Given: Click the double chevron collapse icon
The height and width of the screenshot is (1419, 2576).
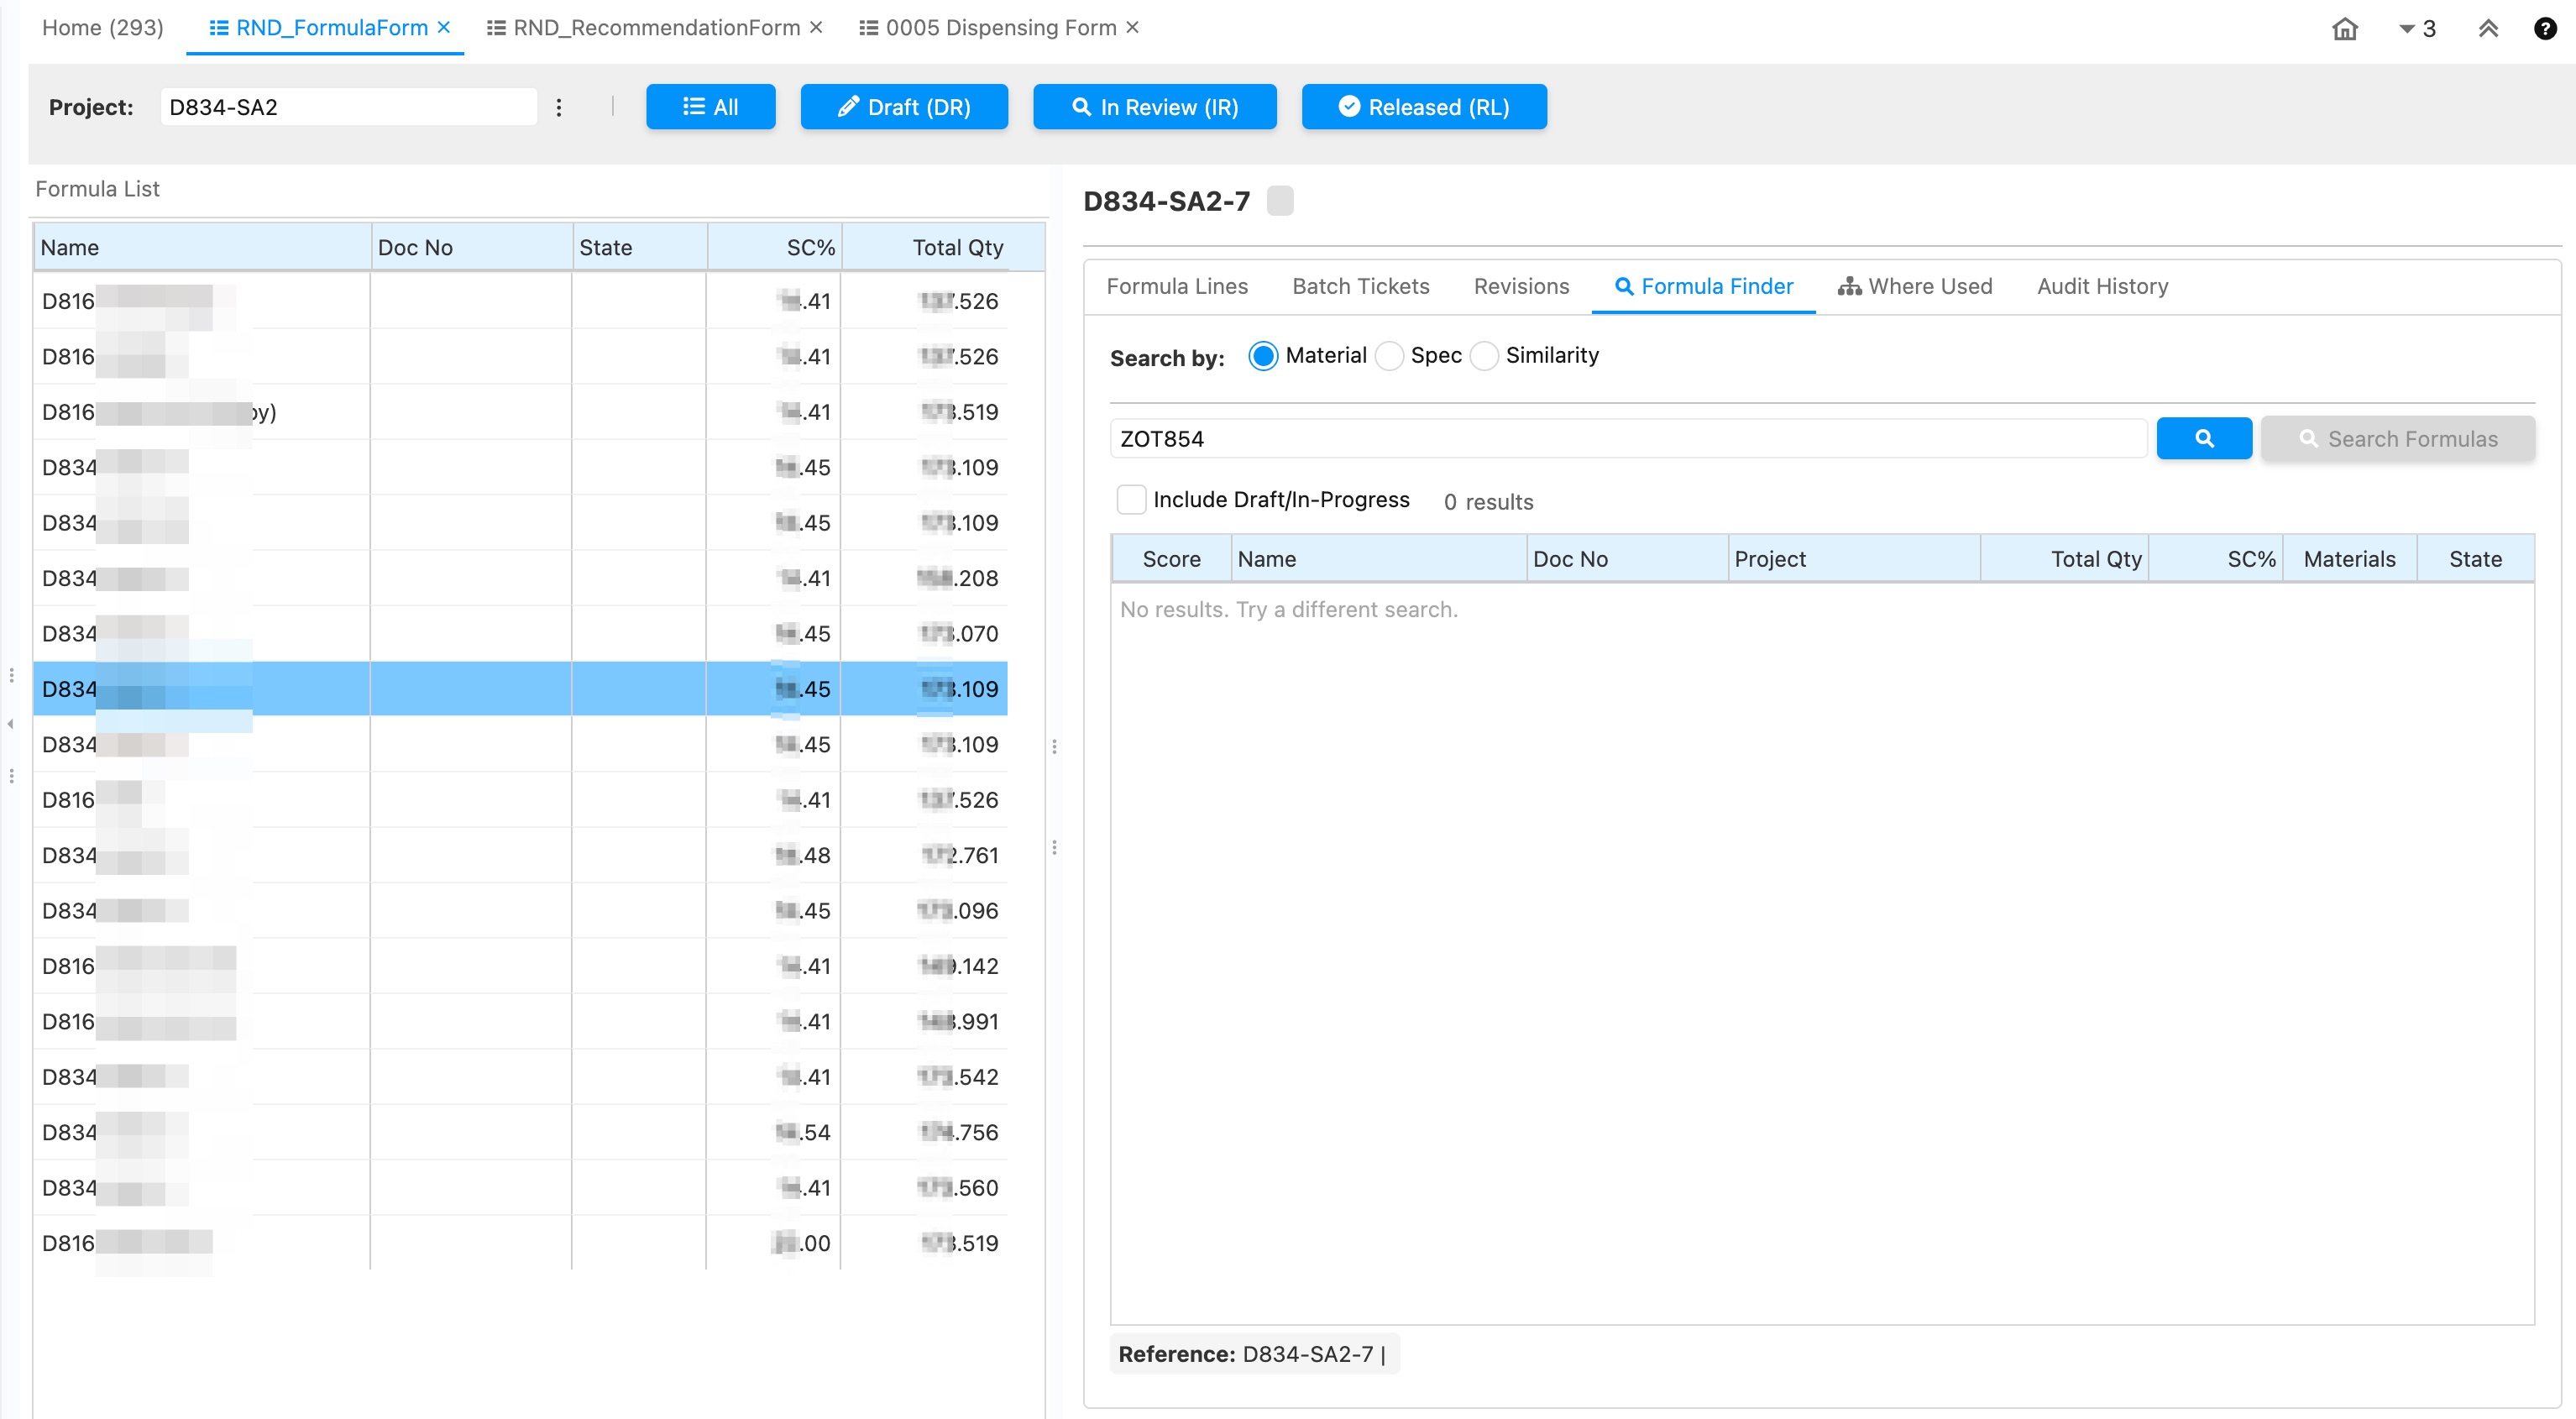Looking at the screenshot, I should pos(2488,28).
